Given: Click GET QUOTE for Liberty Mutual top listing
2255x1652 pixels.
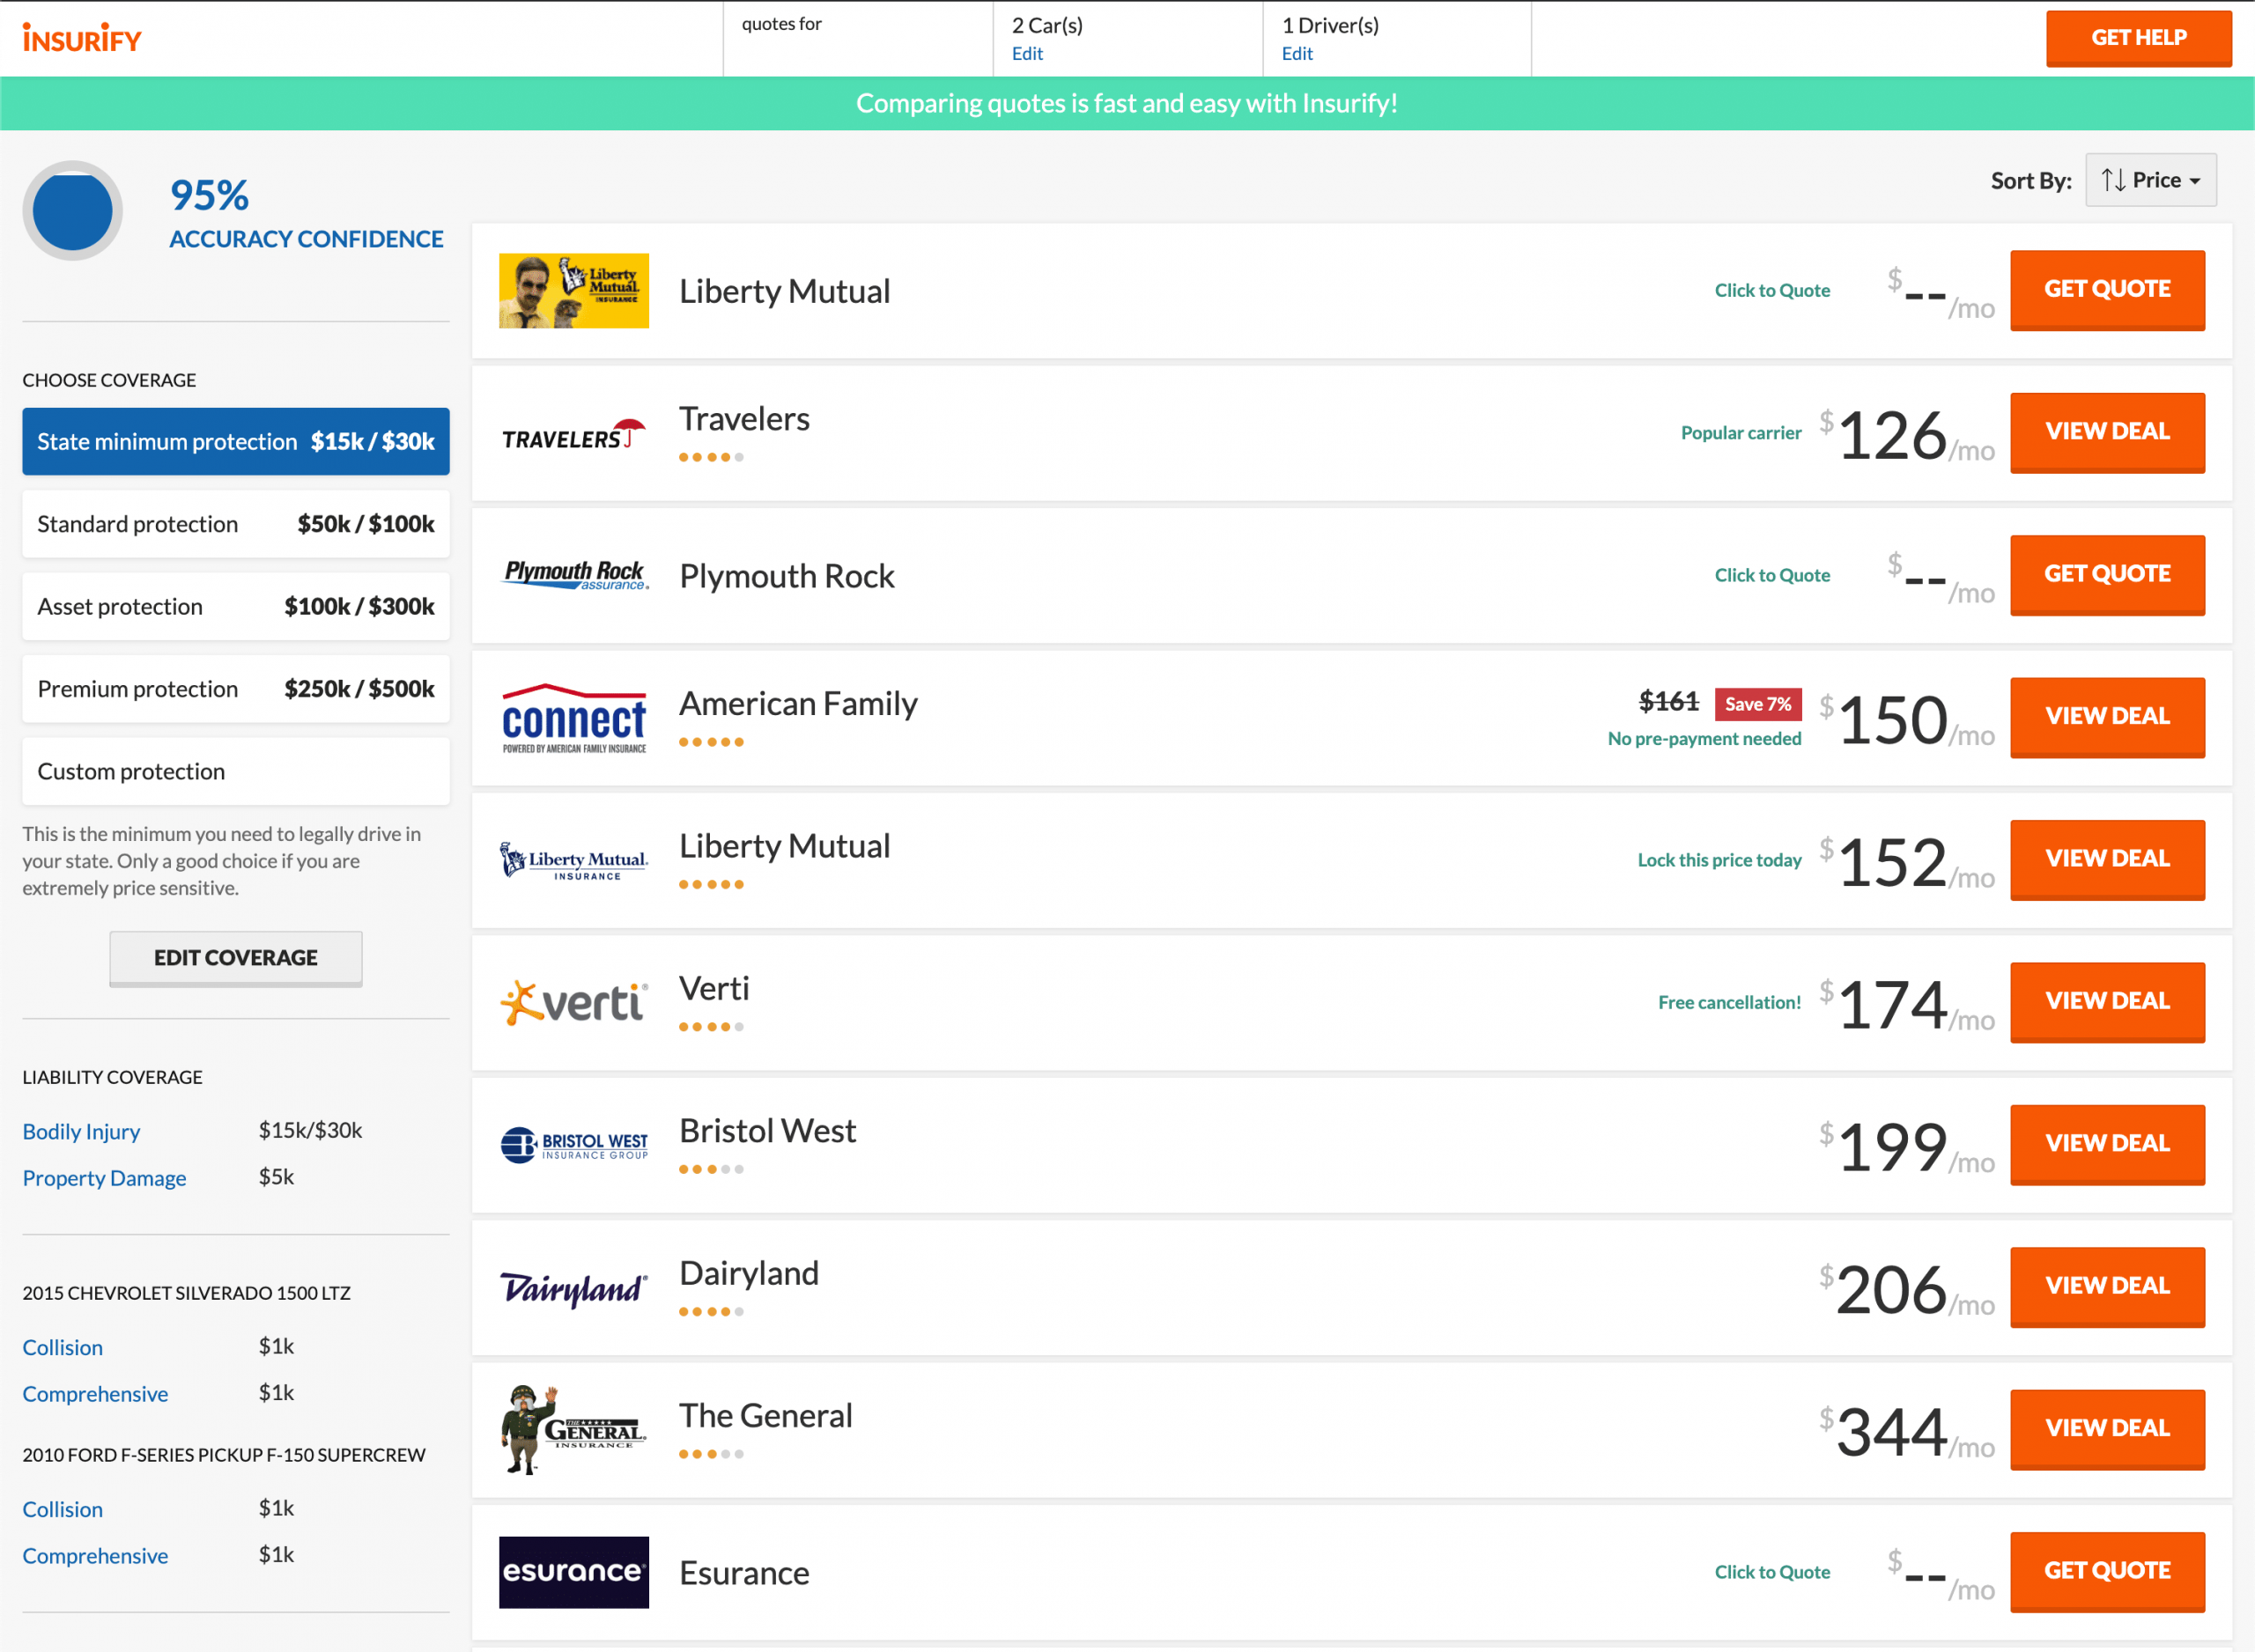Looking at the screenshot, I should point(2104,289).
